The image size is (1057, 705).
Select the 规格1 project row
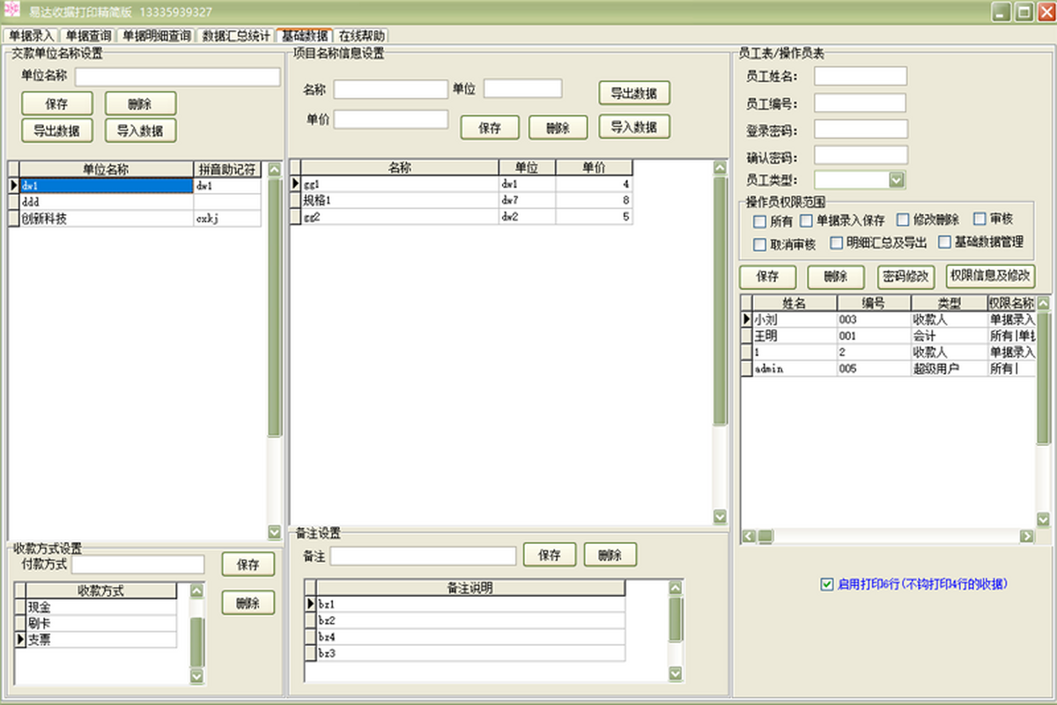[462, 200]
